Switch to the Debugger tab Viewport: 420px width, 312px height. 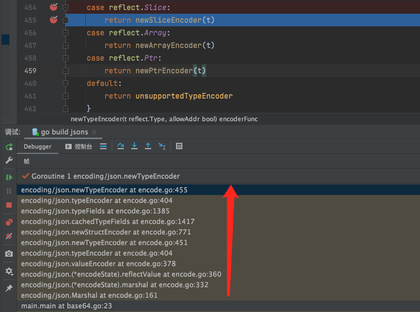pyautogui.click(x=37, y=147)
